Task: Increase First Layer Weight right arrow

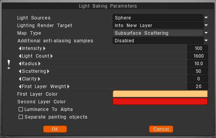Action: [68, 87]
